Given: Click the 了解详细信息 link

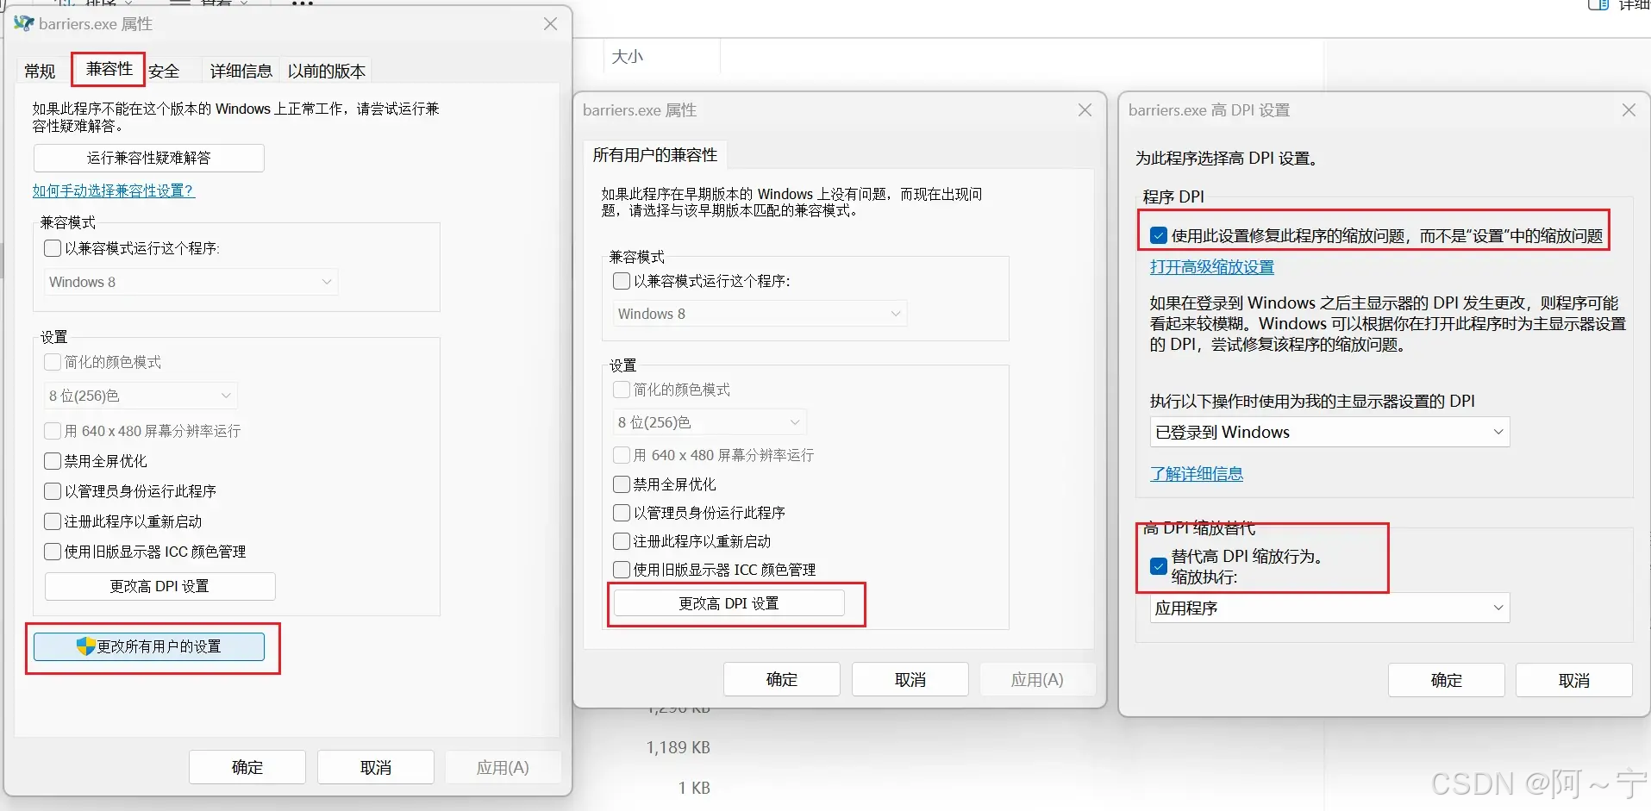Looking at the screenshot, I should coord(1196,473).
